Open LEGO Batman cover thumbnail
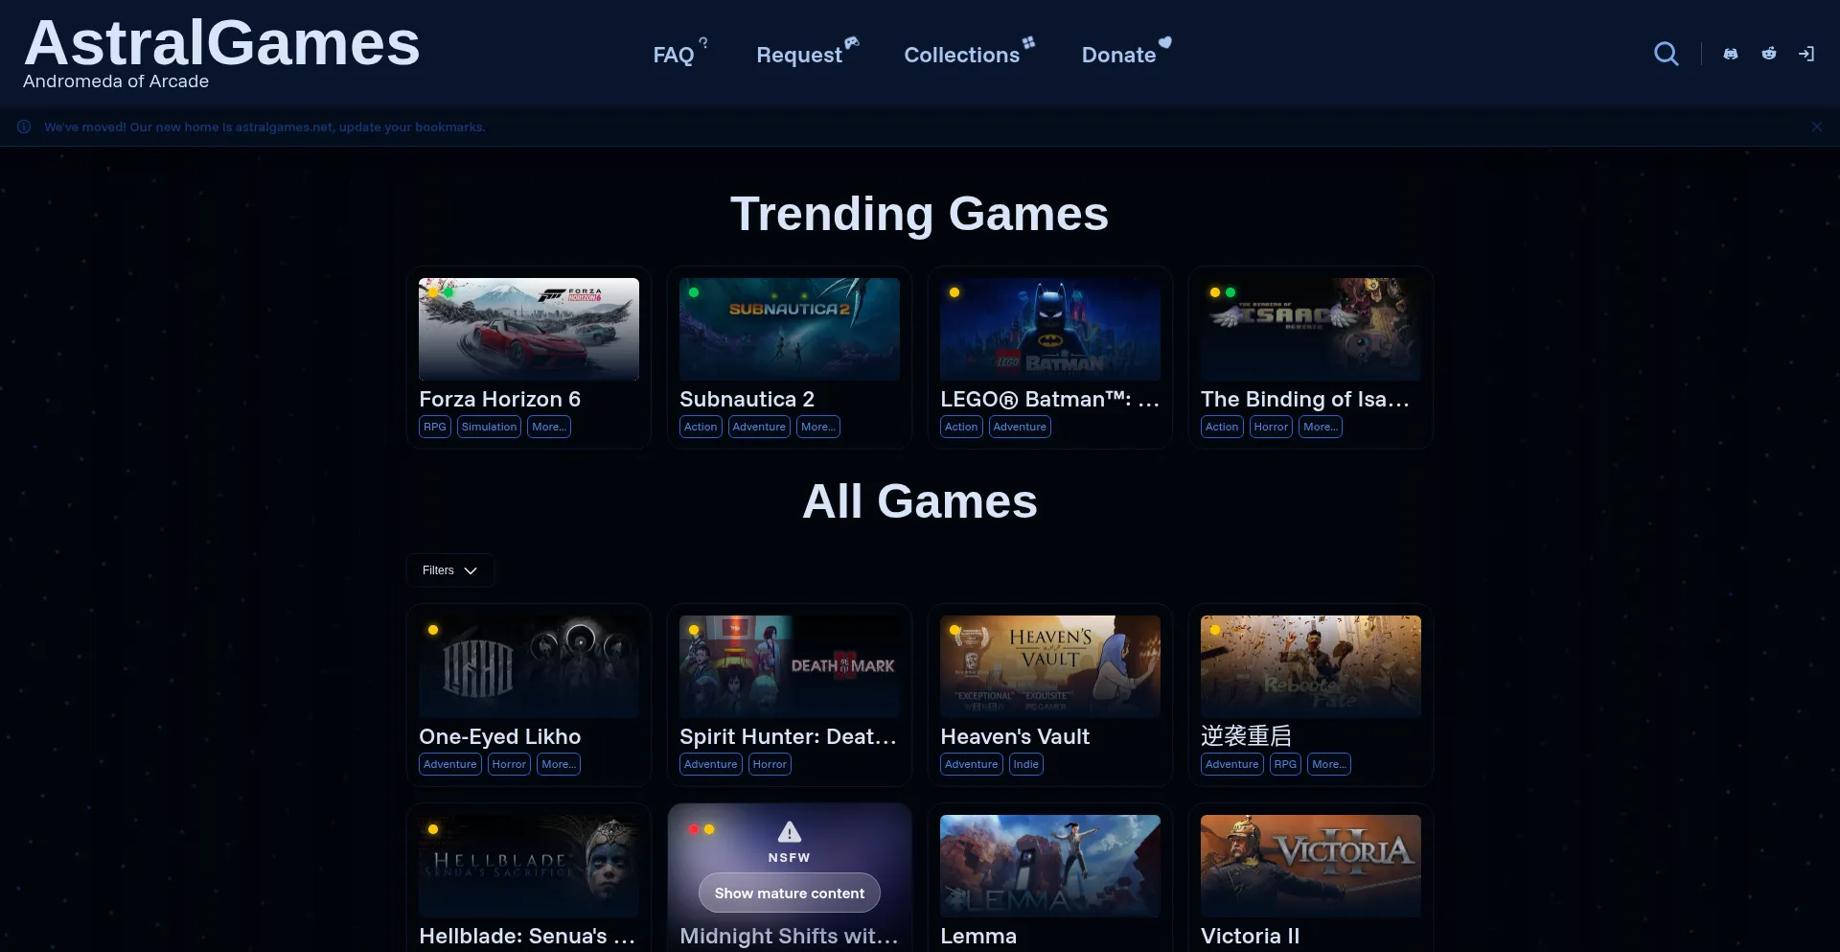 (1050, 329)
